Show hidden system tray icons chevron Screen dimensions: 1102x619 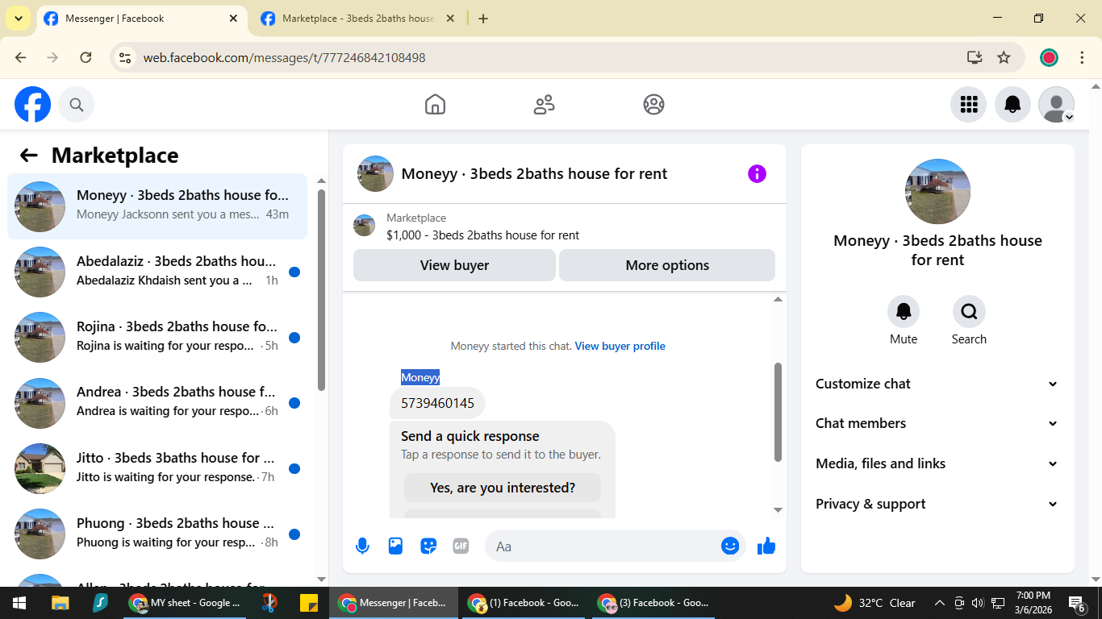939,603
